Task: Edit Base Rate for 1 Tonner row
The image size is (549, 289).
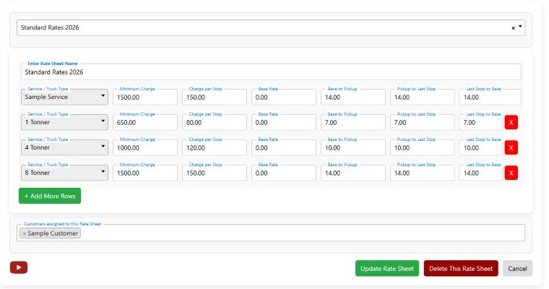Action: click(x=284, y=123)
